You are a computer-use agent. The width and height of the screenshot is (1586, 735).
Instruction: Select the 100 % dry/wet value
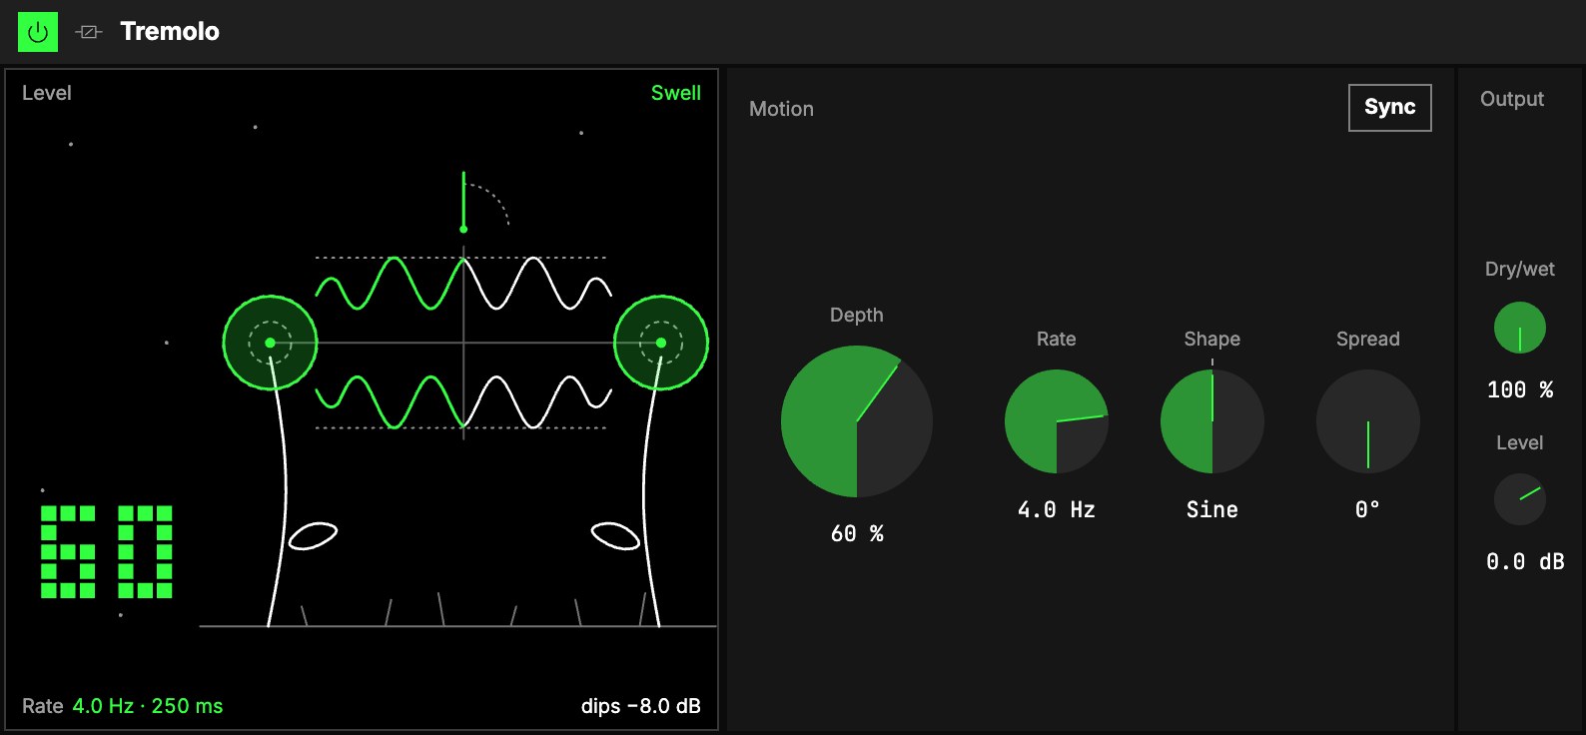point(1520,390)
